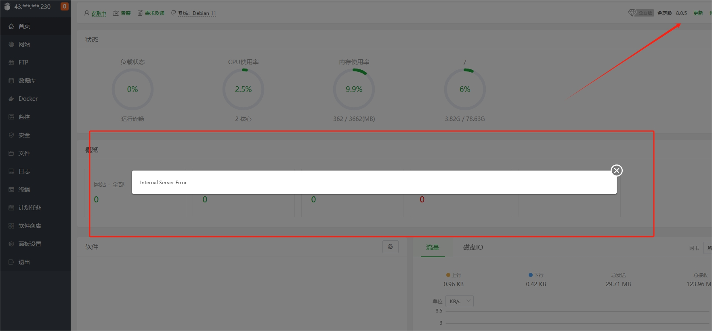Open the FTP sidebar icon

tap(11, 62)
